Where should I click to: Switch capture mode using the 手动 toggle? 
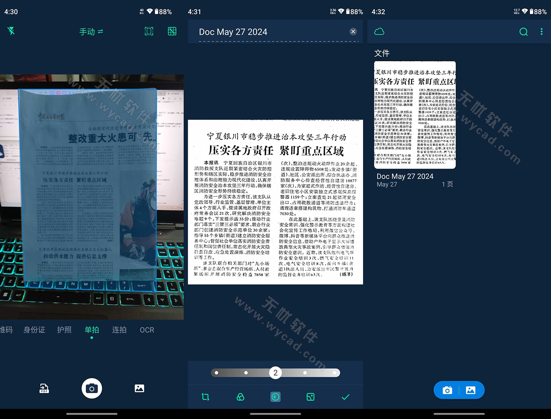(91, 31)
